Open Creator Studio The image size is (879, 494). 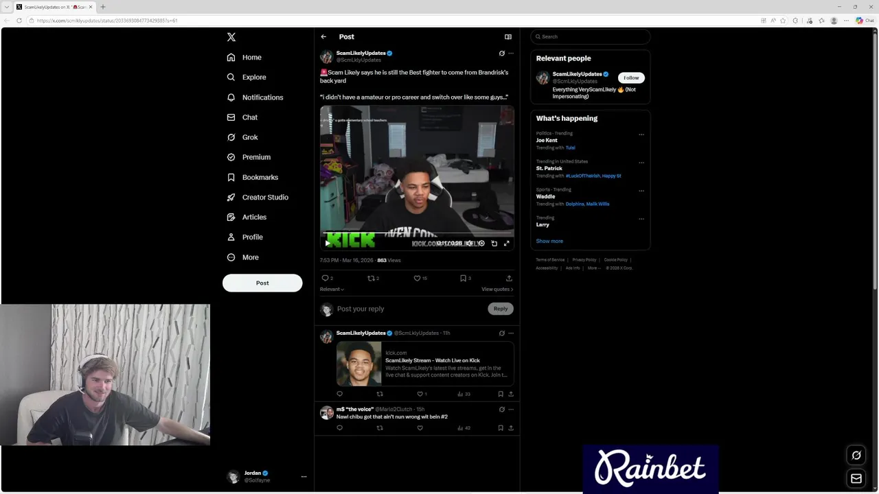[258, 197]
